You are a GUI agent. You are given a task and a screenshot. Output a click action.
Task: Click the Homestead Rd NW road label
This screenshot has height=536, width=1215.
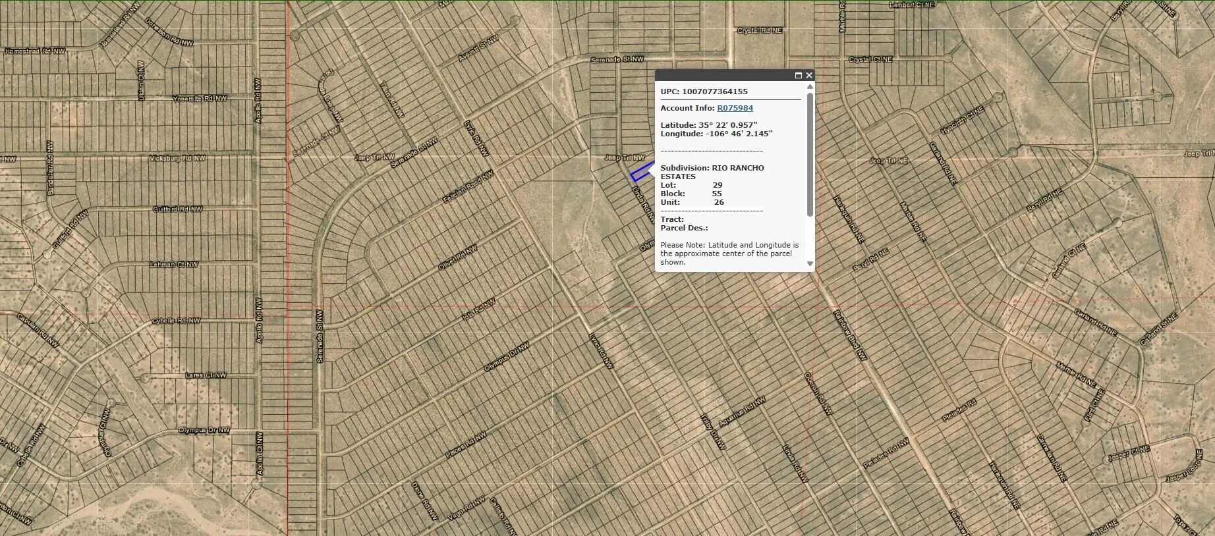pyautogui.click(x=35, y=51)
